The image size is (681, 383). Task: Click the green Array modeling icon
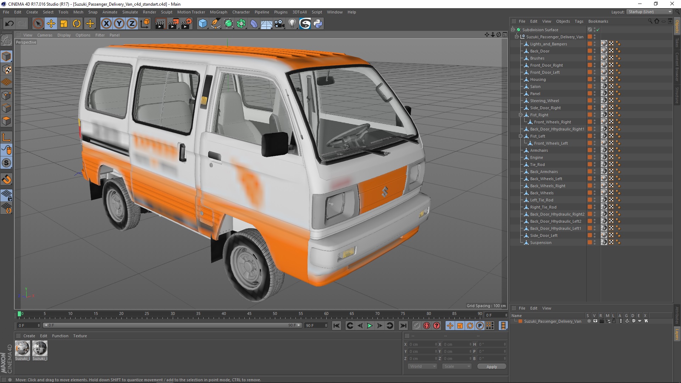point(241,24)
